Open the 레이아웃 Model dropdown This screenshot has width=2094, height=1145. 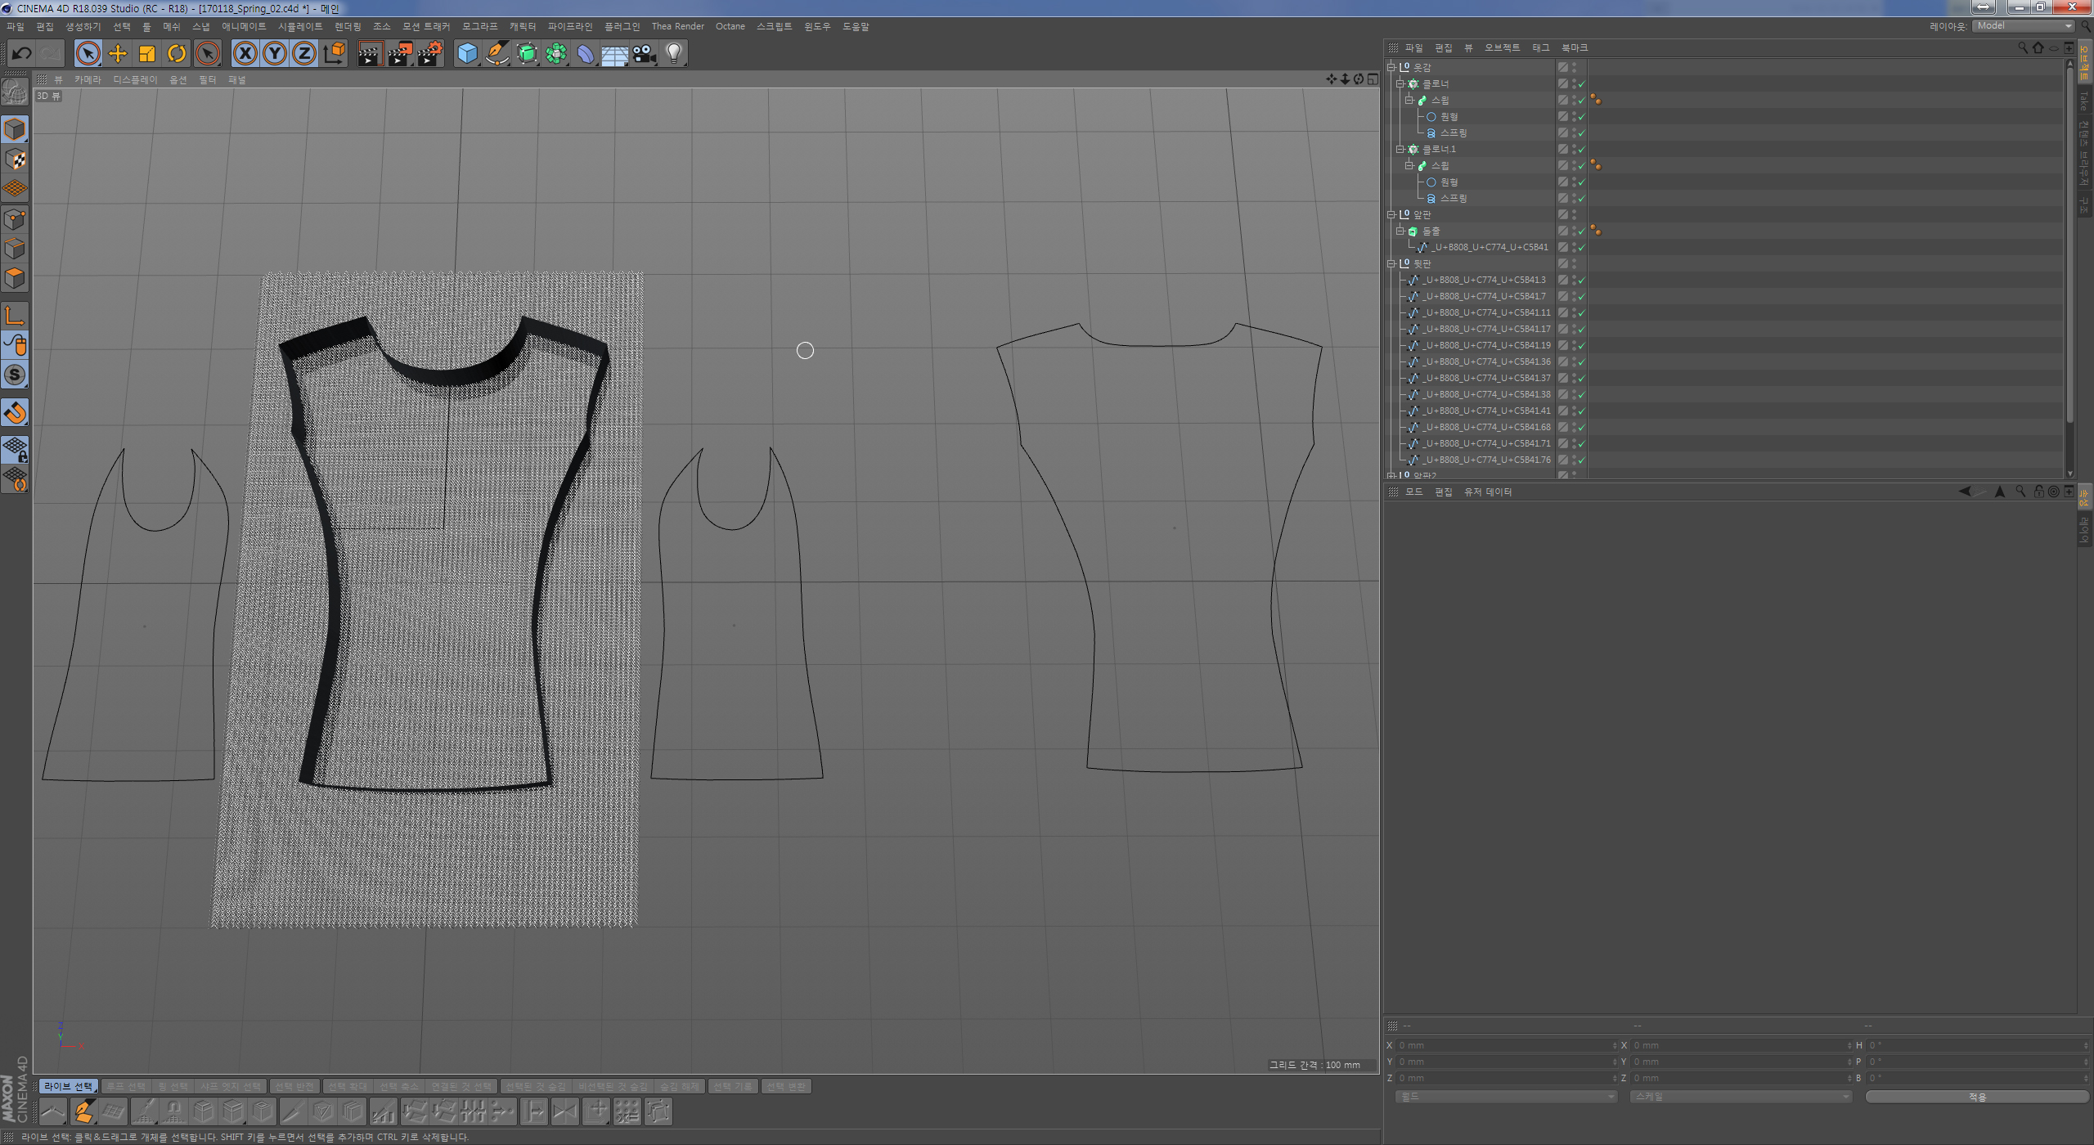point(2023,26)
